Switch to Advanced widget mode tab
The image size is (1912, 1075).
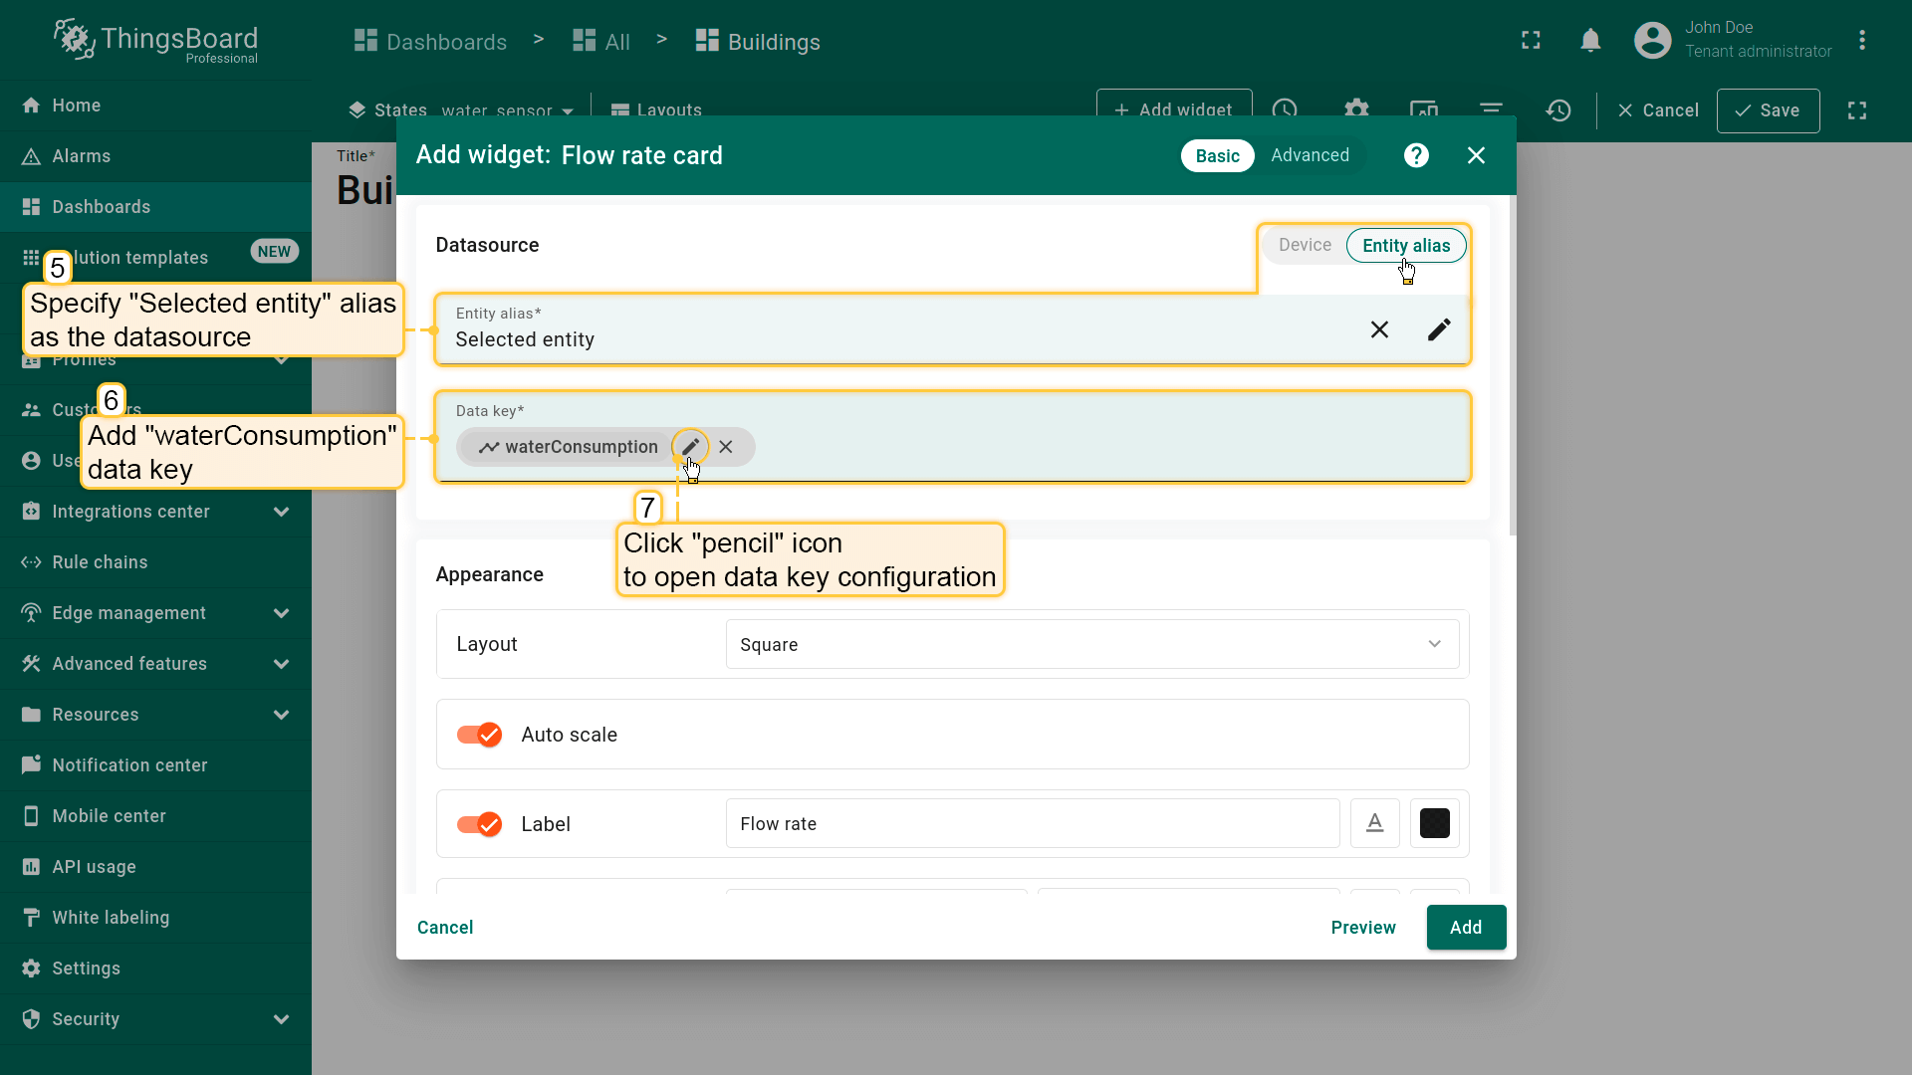point(1310,155)
